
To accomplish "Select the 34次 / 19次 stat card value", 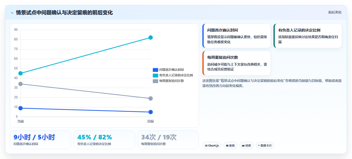I will [159, 137].
